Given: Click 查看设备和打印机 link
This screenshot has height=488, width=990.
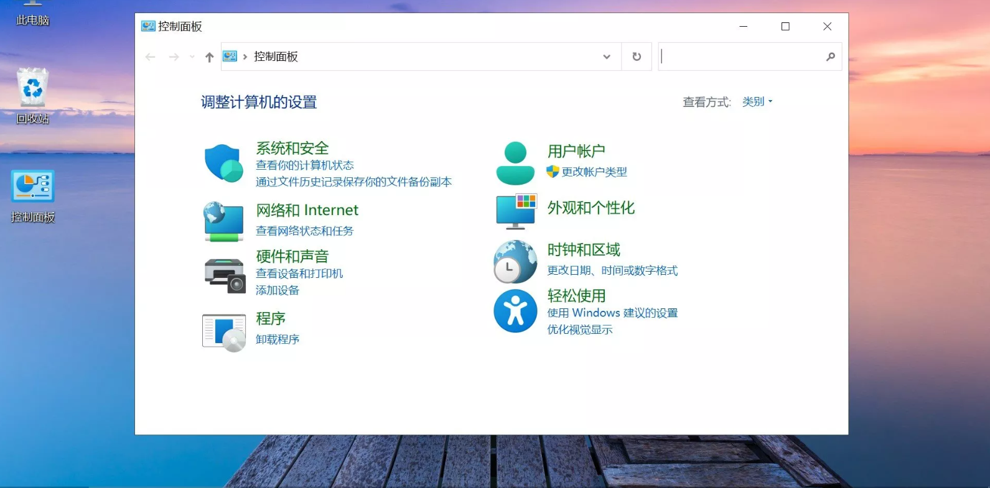Looking at the screenshot, I should (299, 274).
